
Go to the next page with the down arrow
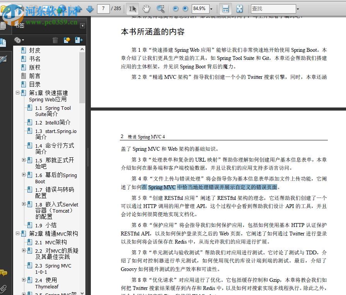pyautogui.click(x=90, y=9)
